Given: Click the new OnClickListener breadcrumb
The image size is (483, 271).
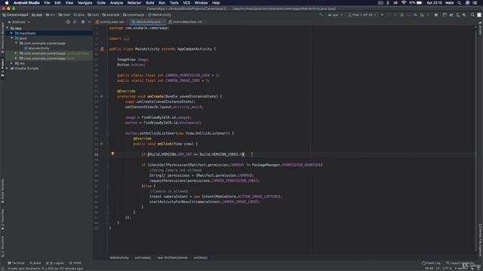Looking at the screenshot, I should [172, 257].
